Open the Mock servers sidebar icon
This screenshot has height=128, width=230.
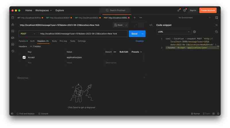point(13,38)
